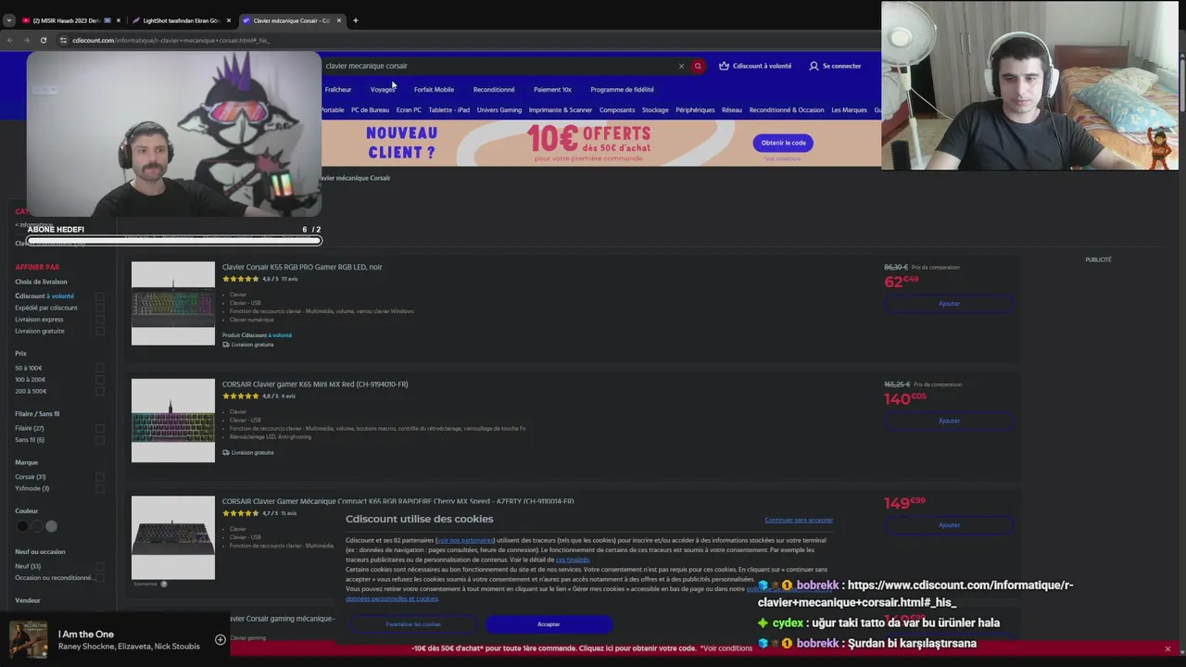Add the 149€ K65 RAPIDFIRE with Ajouter
The image size is (1186, 667).
[x=949, y=525]
